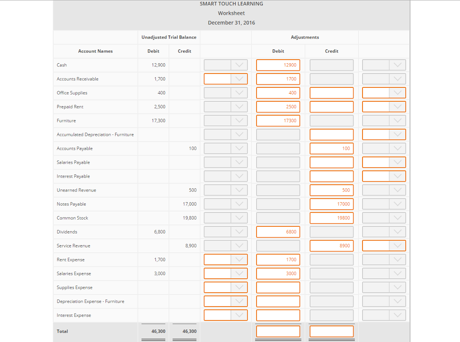Click the Cash adjustment debit field showing 12900
460x342 pixels.
278,65
